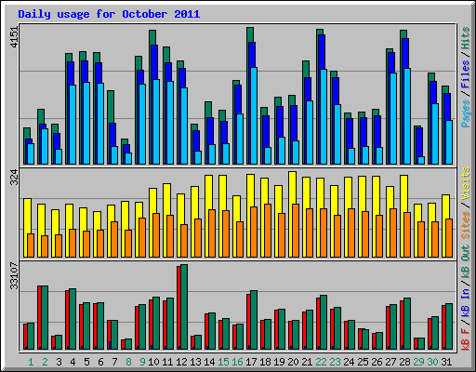Click the 4151 hits axis value

coord(14,37)
